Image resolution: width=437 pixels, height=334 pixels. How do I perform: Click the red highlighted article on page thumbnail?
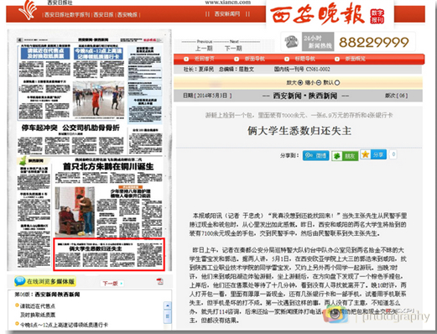[x=109, y=254]
